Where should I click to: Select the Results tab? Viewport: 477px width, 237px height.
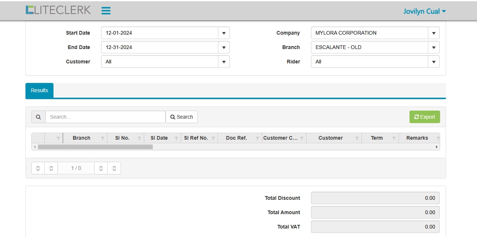39,90
